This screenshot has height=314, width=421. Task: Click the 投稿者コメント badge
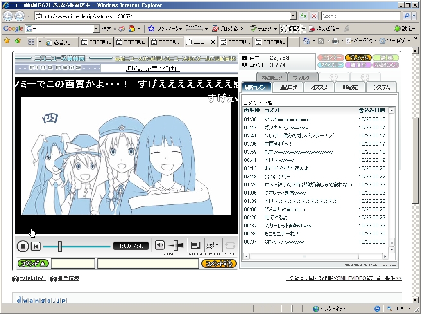(386, 65)
